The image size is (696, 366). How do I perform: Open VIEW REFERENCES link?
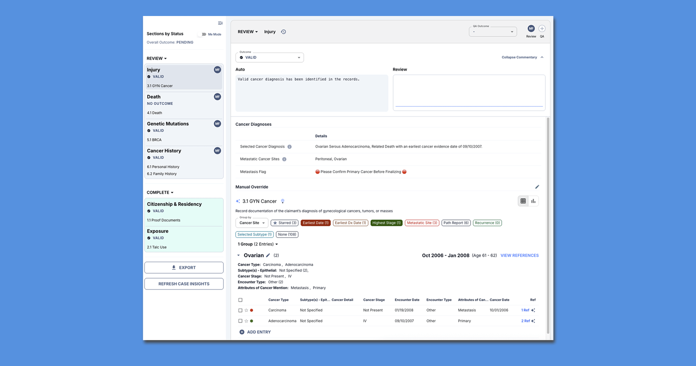[x=520, y=256]
